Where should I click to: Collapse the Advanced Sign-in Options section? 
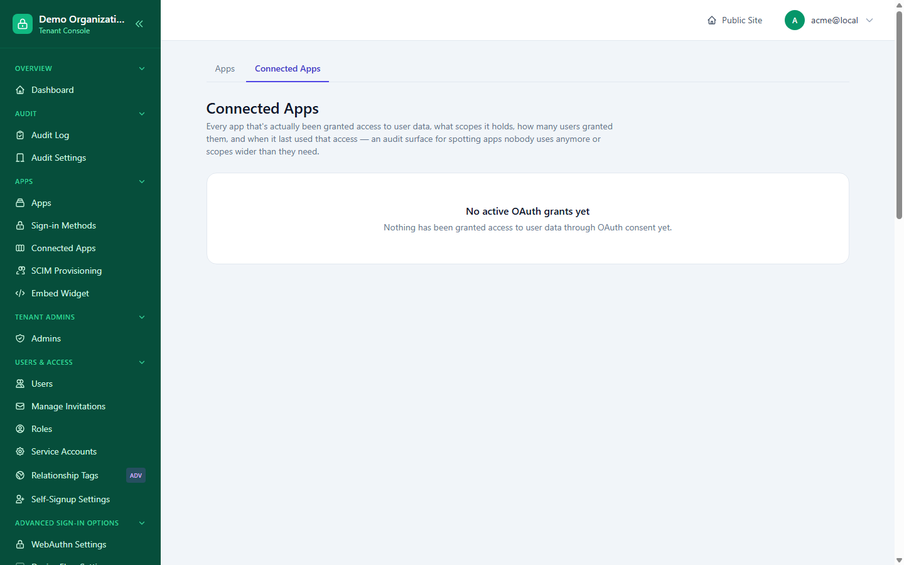click(x=142, y=523)
